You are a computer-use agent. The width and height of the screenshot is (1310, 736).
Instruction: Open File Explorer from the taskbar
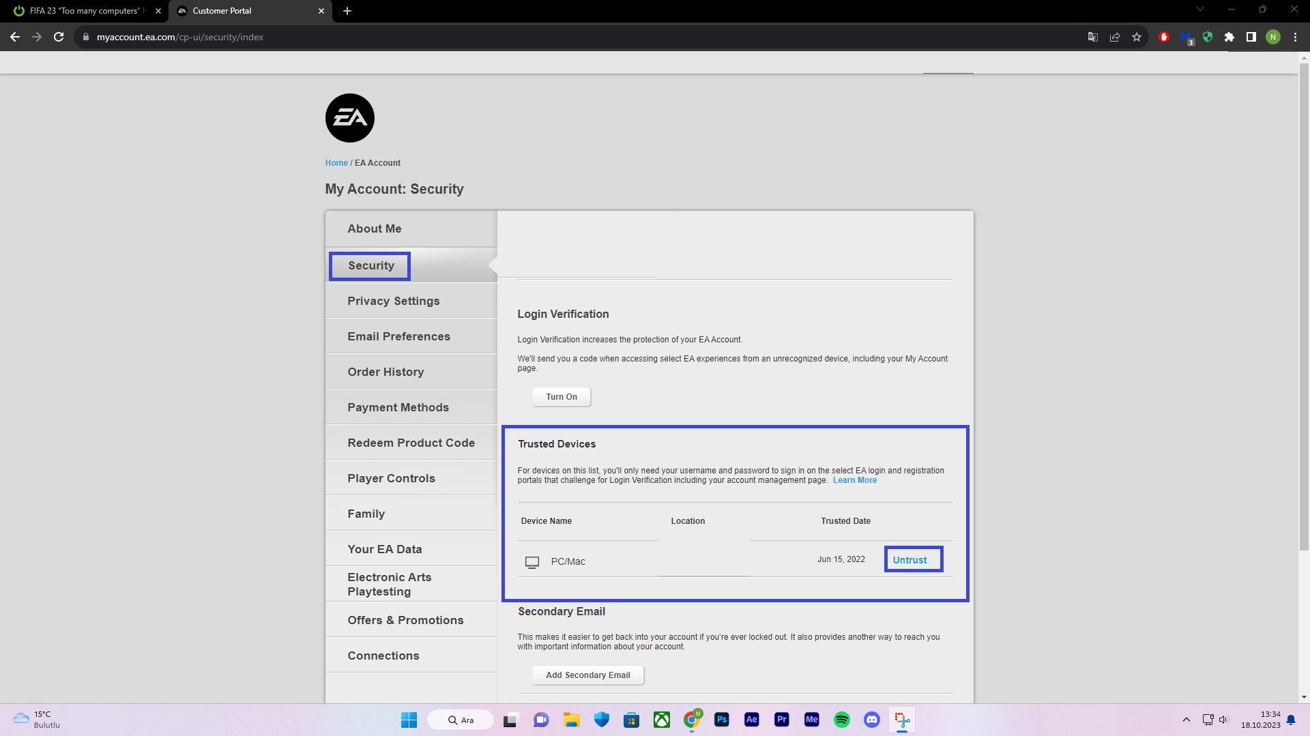(x=571, y=720)
